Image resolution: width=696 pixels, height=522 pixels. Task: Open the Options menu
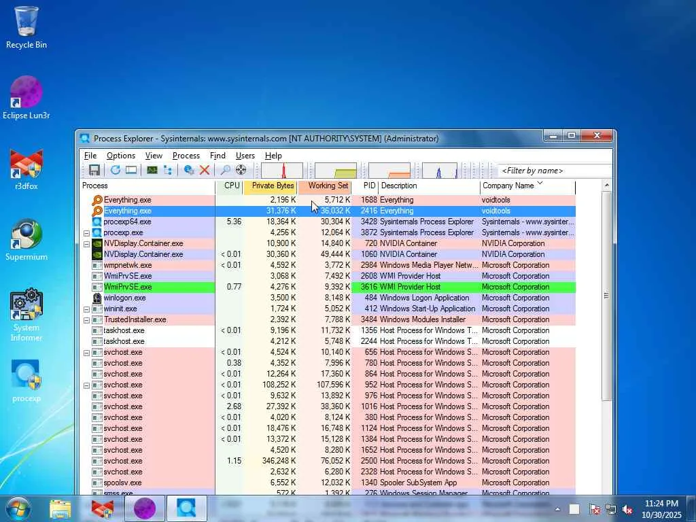[x=121, y=156]
